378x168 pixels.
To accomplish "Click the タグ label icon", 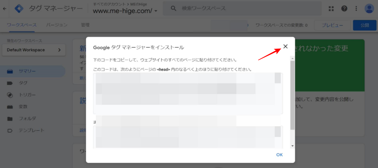I will click(x=10, y=83).
